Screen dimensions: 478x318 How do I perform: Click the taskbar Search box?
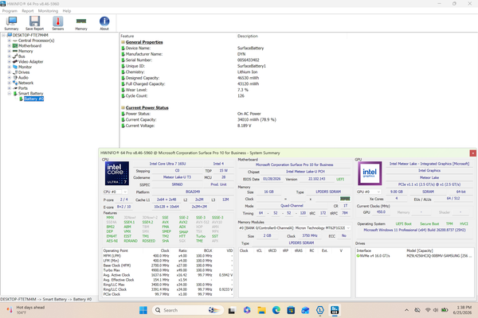click(188, 310)
